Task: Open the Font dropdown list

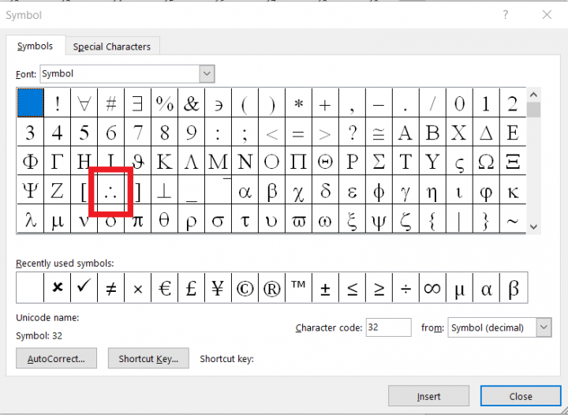Action: pyautogui.click(x=207, y=74)
